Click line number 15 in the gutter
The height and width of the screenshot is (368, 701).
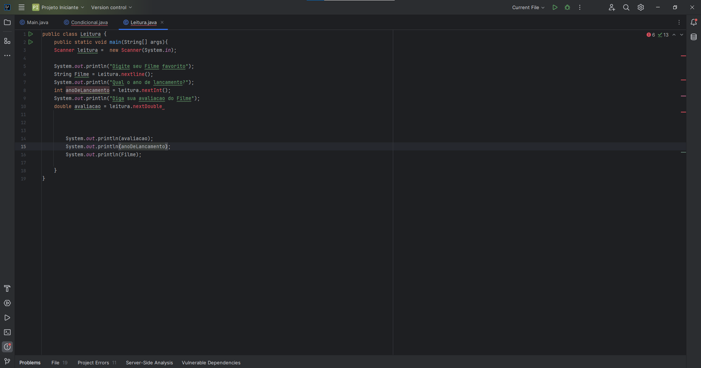[x=23, y=146]
